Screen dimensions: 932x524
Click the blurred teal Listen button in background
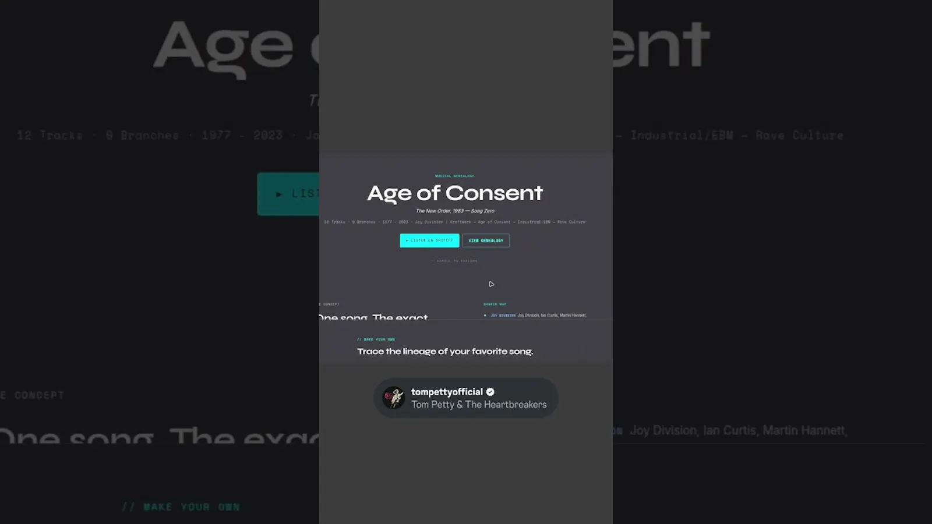(288, 194)
